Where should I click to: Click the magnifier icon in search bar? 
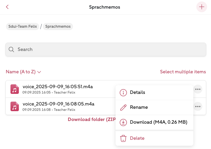tap(11, 49)
